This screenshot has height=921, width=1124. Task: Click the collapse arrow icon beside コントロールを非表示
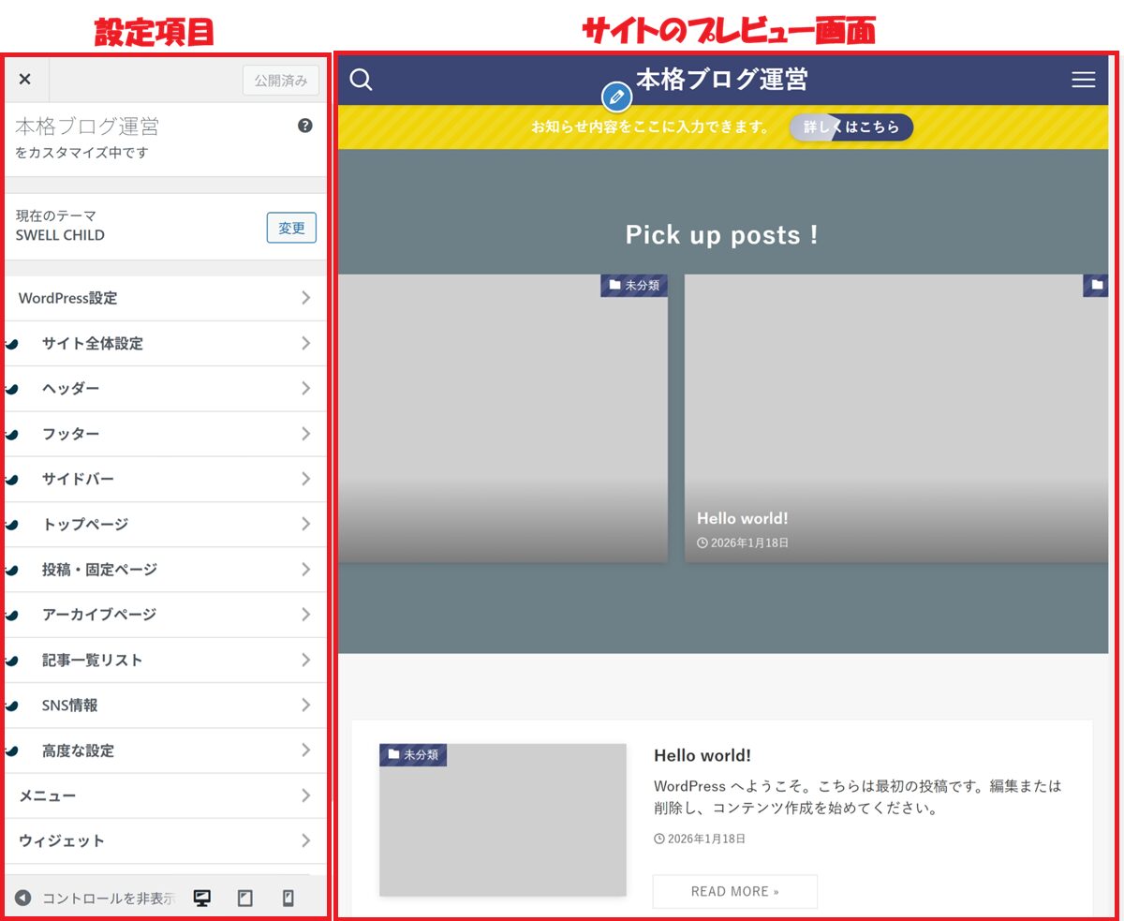click(x=22, y=898)
